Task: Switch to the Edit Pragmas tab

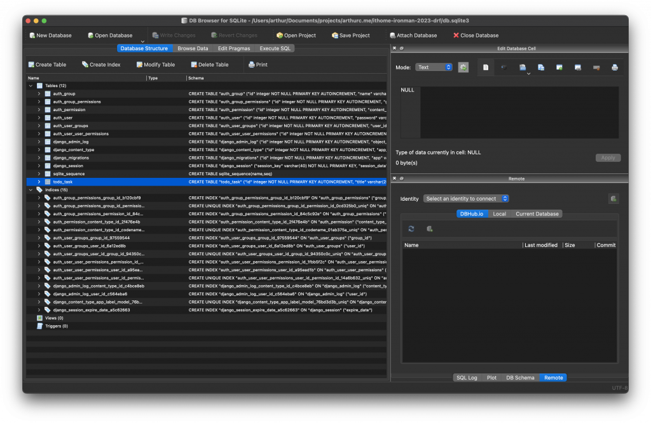Action: tap(234, 48)
